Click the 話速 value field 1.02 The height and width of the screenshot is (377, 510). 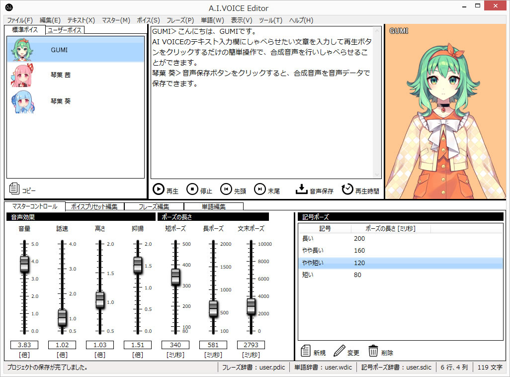62,345
